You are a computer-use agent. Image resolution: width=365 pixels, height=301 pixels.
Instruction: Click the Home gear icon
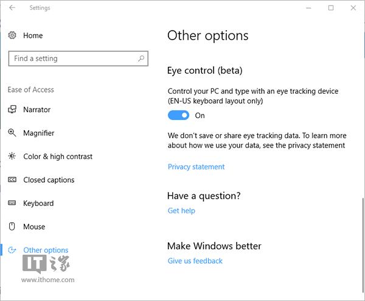pos(12,36)
